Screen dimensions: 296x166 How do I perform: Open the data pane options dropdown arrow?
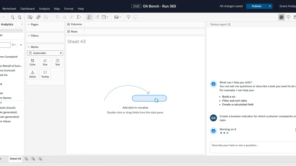[x=21, y=45]
